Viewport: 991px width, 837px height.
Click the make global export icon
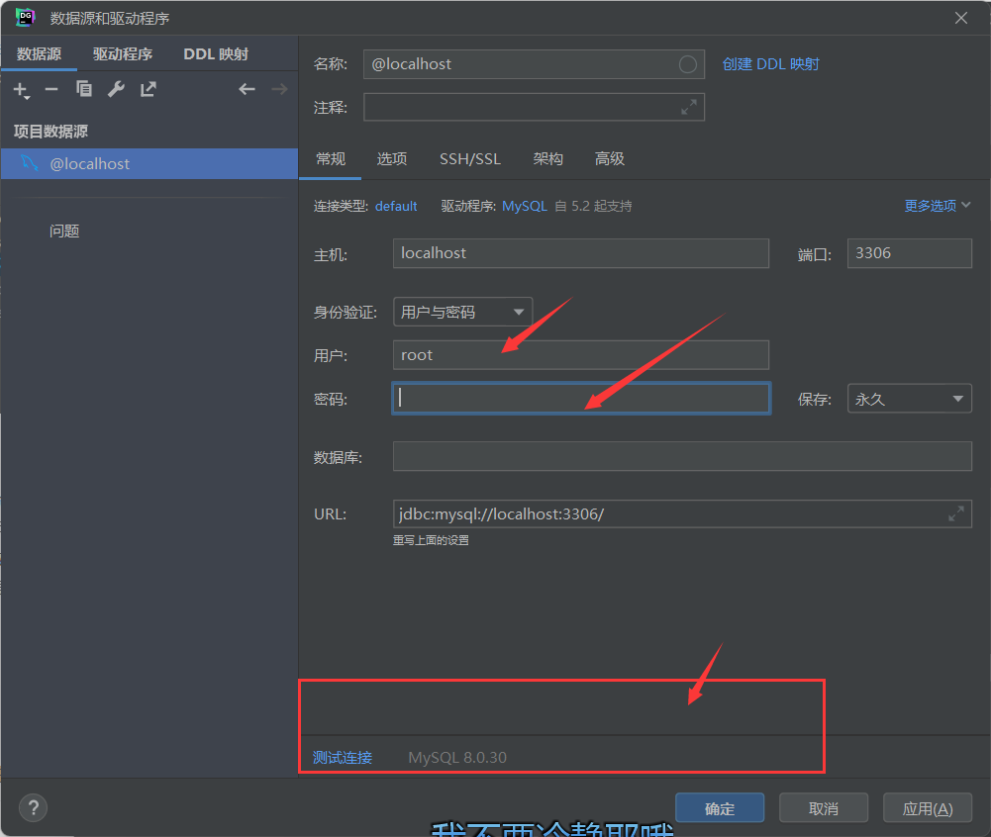pyautogui.click(x=149, y=90)
